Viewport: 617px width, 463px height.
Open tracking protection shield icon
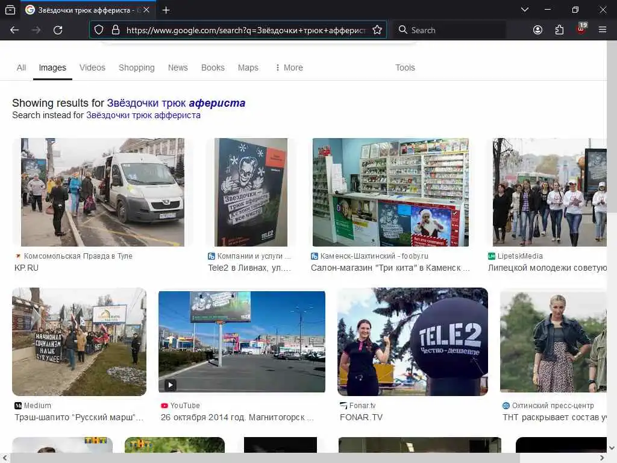(x=99, y=30)
